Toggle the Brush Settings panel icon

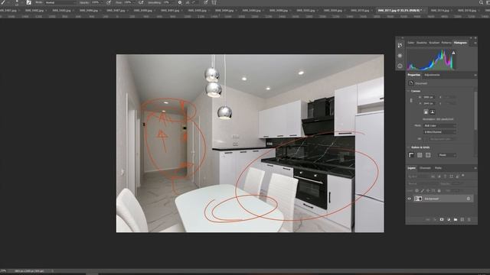[x=28, y=2]
